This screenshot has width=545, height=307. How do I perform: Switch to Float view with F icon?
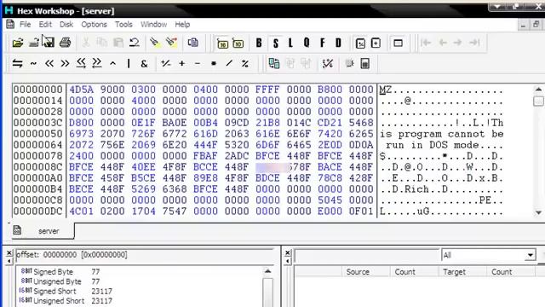(x=323, y=43)
